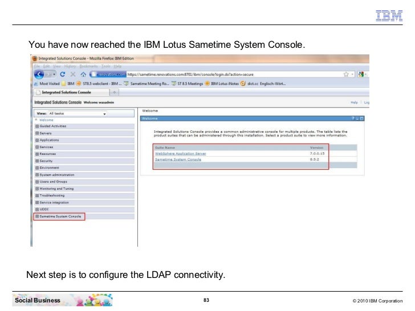
Task: Click the Suite Name column header
Action: point(165,148)
